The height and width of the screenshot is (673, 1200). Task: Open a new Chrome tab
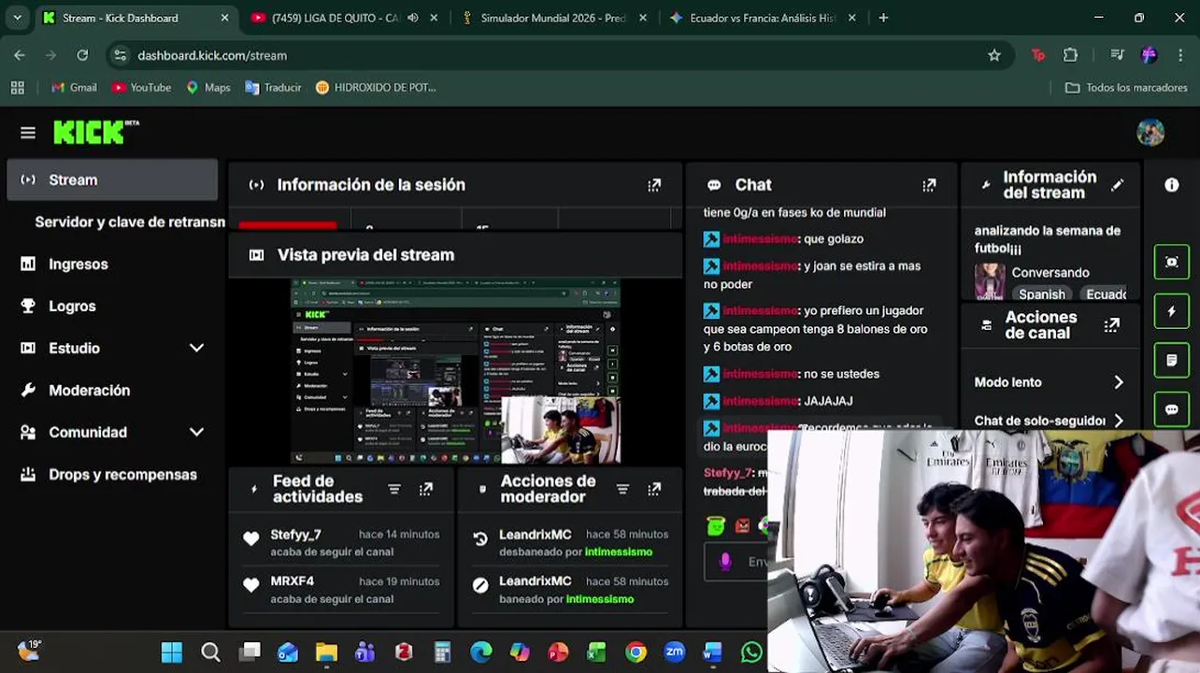(883, 18)
